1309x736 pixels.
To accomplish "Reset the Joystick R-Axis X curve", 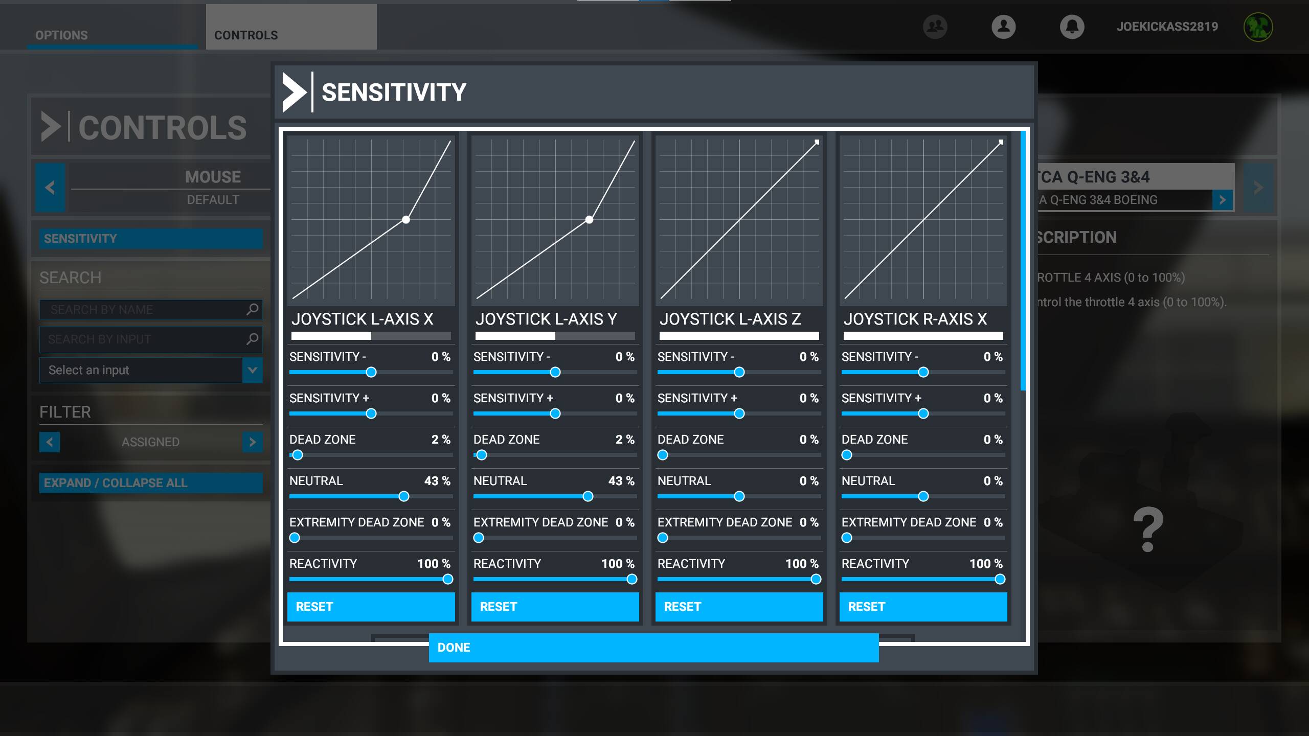I will click(923, 607).
